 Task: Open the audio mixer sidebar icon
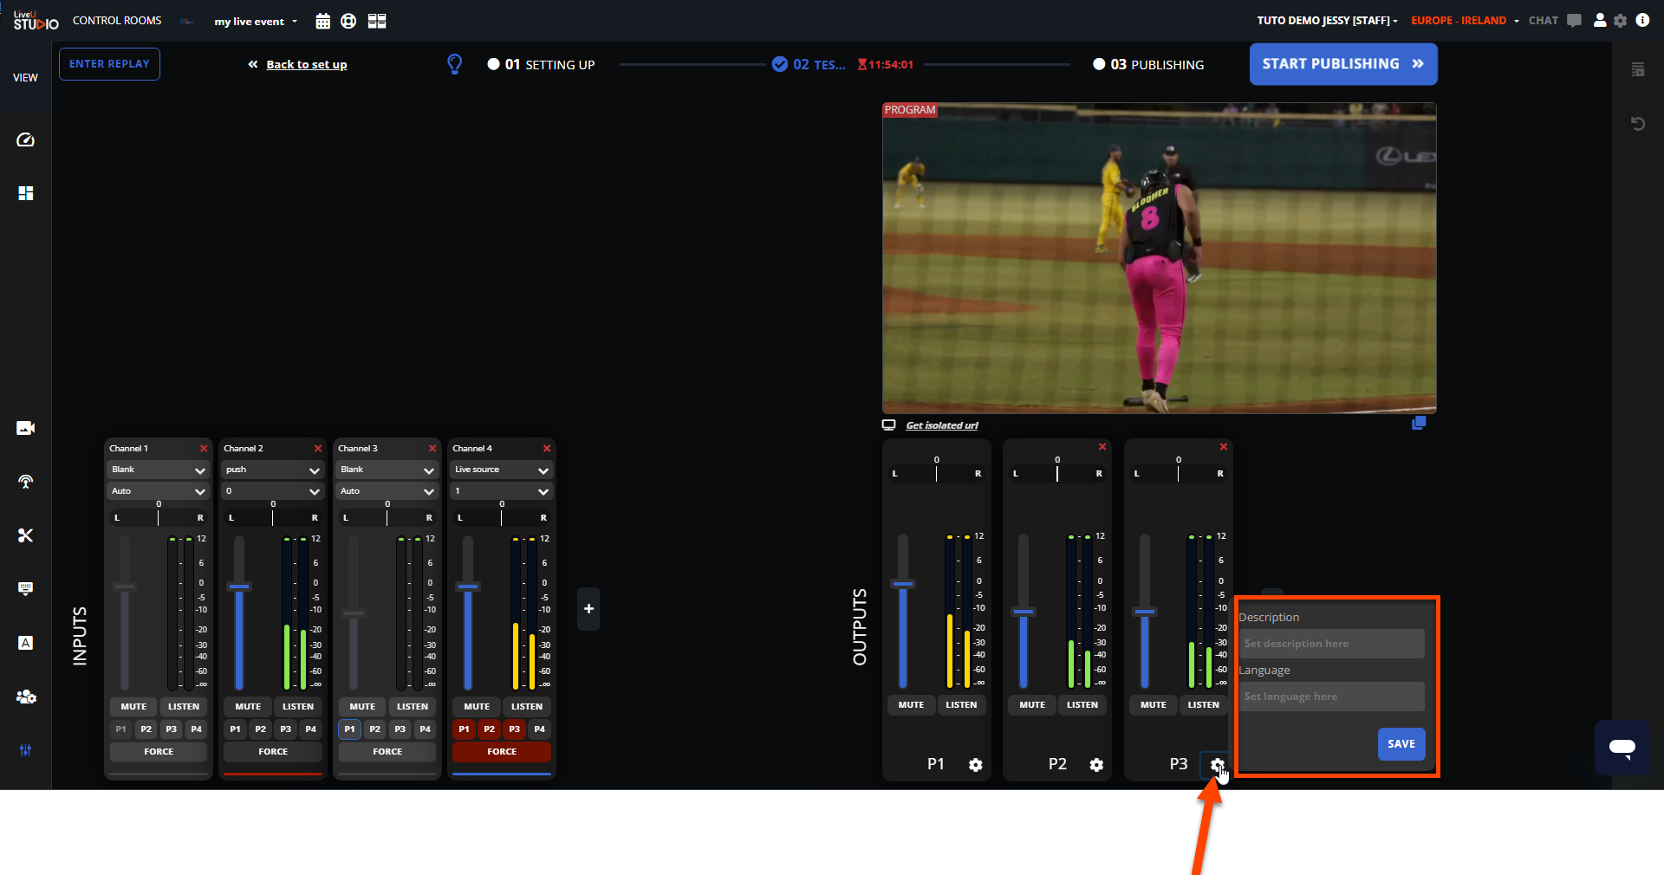25,750
